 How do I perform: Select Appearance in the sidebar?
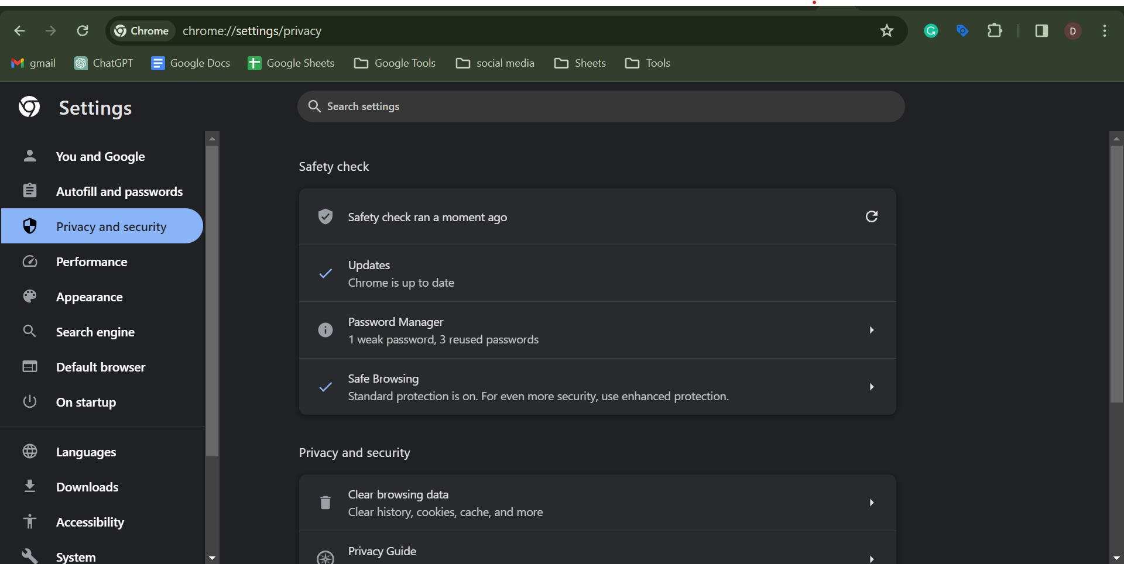click(x=102, y=297)
